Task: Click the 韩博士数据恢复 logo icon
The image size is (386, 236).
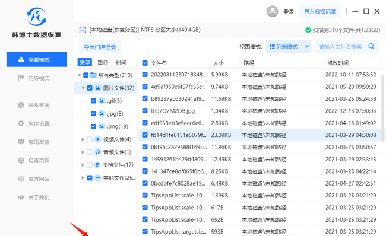Action: click(36, 17)
